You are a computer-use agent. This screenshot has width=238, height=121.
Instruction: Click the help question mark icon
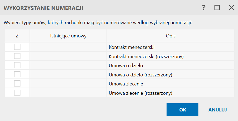click(x=204, y=8)
